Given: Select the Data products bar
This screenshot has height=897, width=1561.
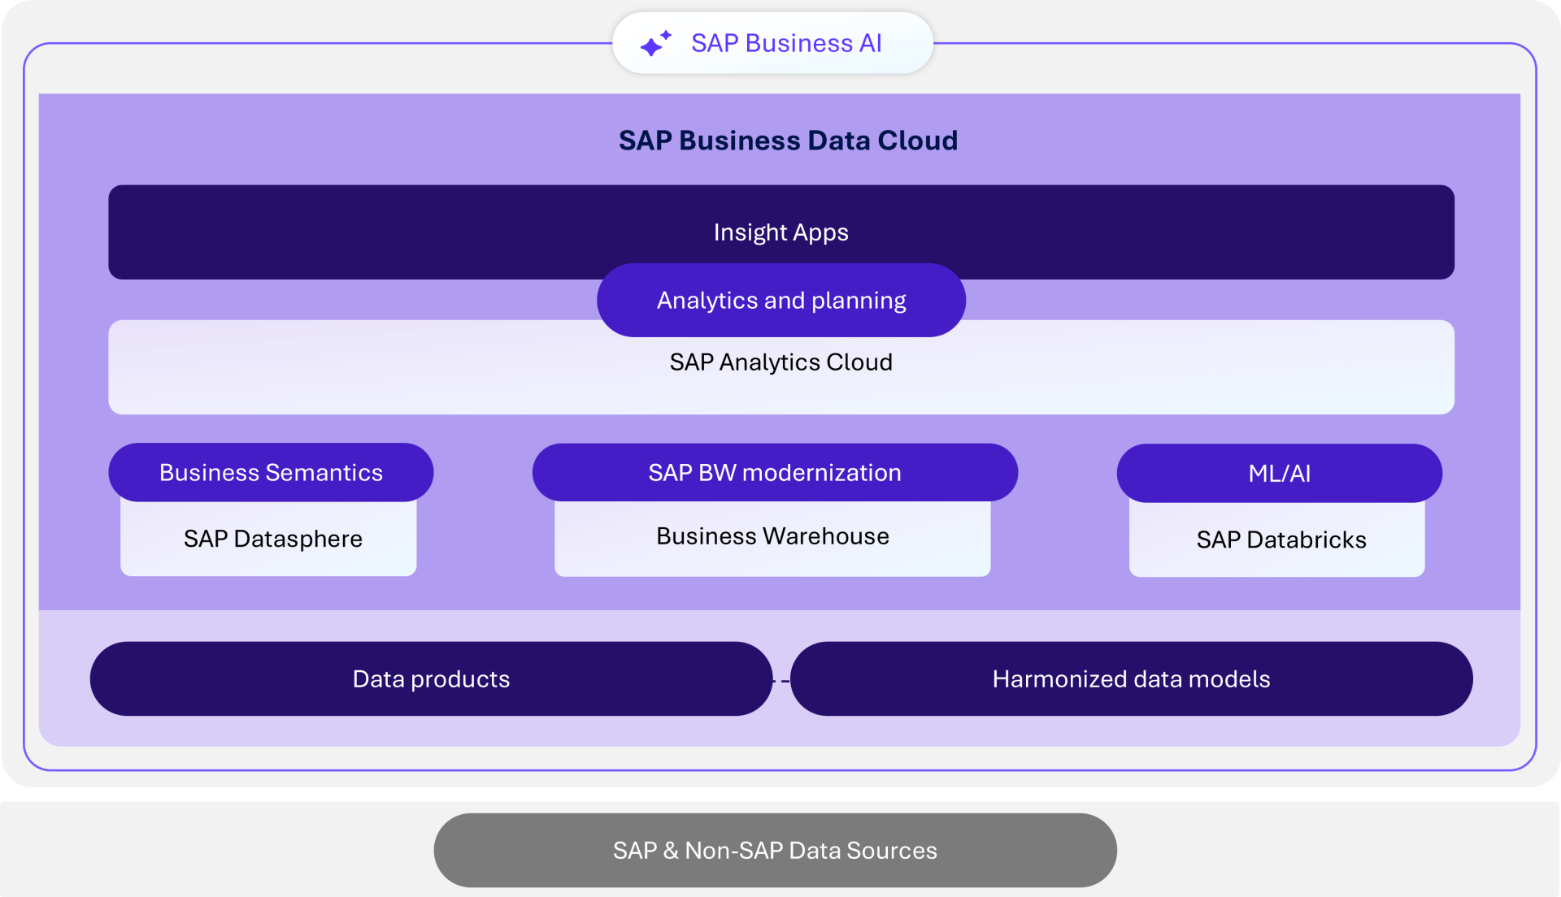Looking at the screenshot, I should [x=431, y=678].
